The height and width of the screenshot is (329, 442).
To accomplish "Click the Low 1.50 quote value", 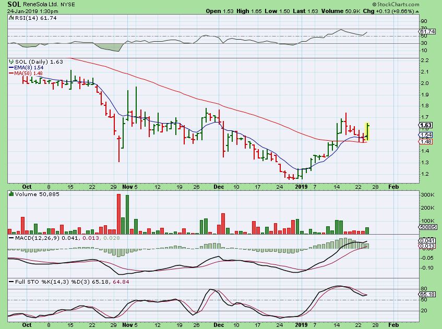I will tap(277, 11).
